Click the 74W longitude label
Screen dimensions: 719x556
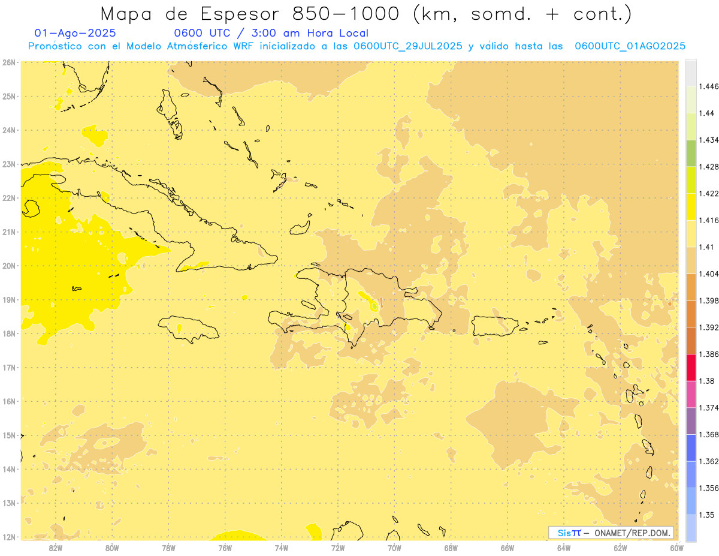pyautogui.click(x=282, y=548)
